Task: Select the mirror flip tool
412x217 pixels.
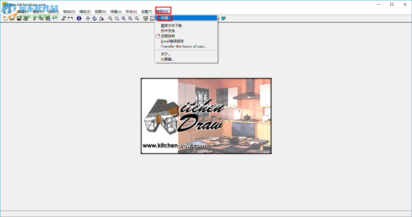Action: point(101,18)
